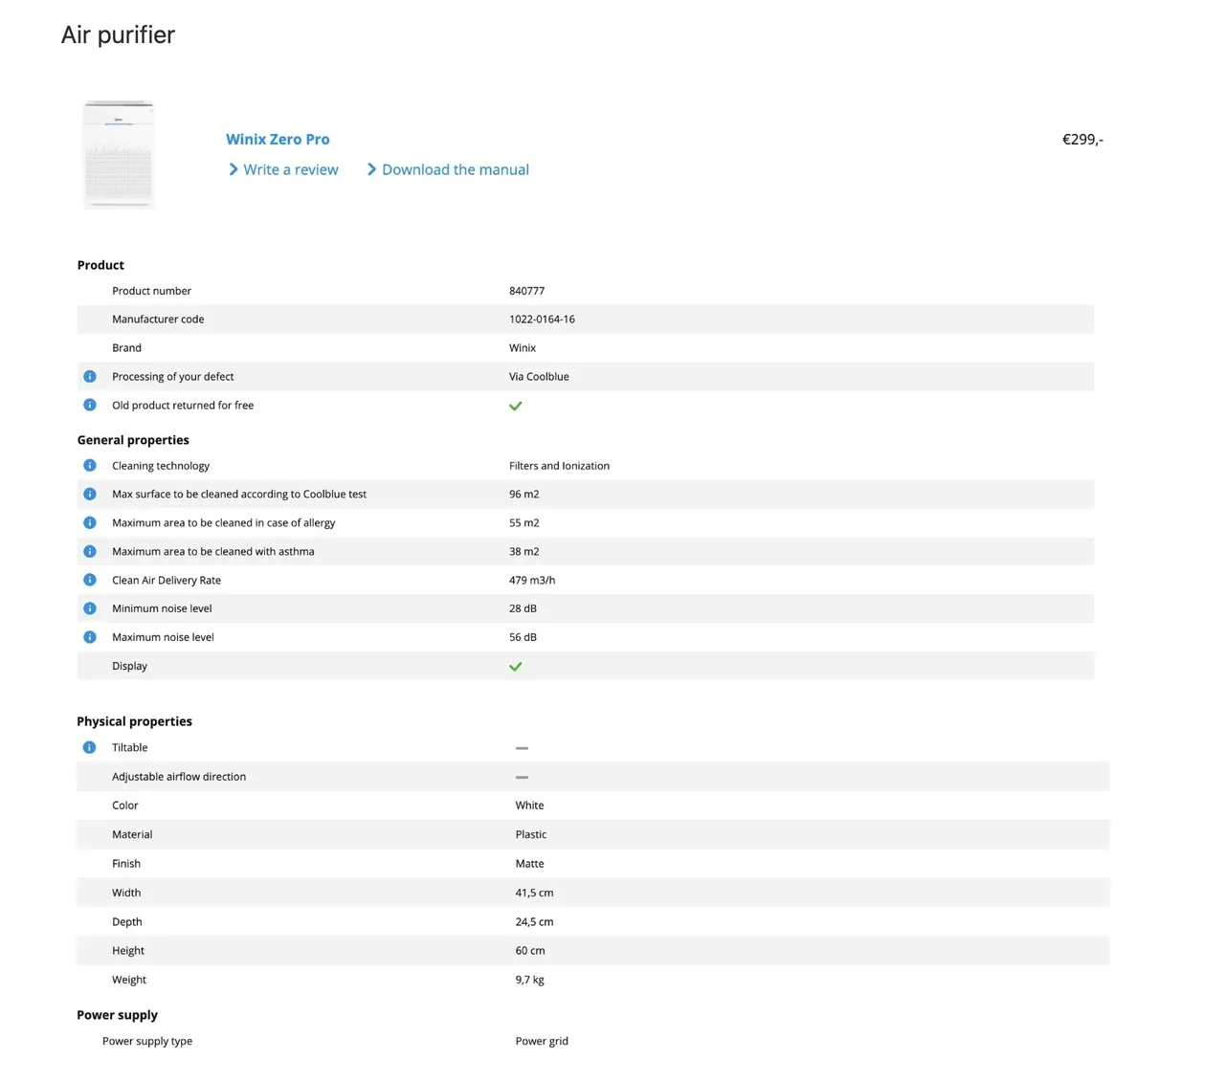Click the Via Coolblue value
1225x1082 pixels.
click(539, 377)
